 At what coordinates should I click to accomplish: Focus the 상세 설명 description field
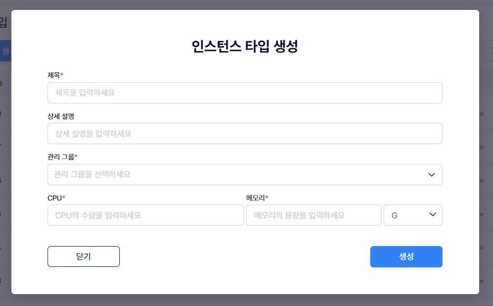pos(245,133)
